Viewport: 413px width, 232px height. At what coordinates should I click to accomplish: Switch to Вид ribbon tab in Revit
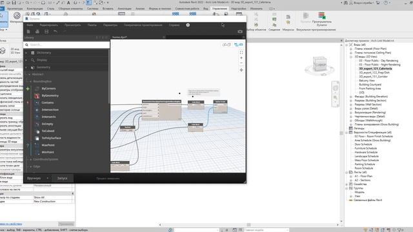tap(206, 8)
